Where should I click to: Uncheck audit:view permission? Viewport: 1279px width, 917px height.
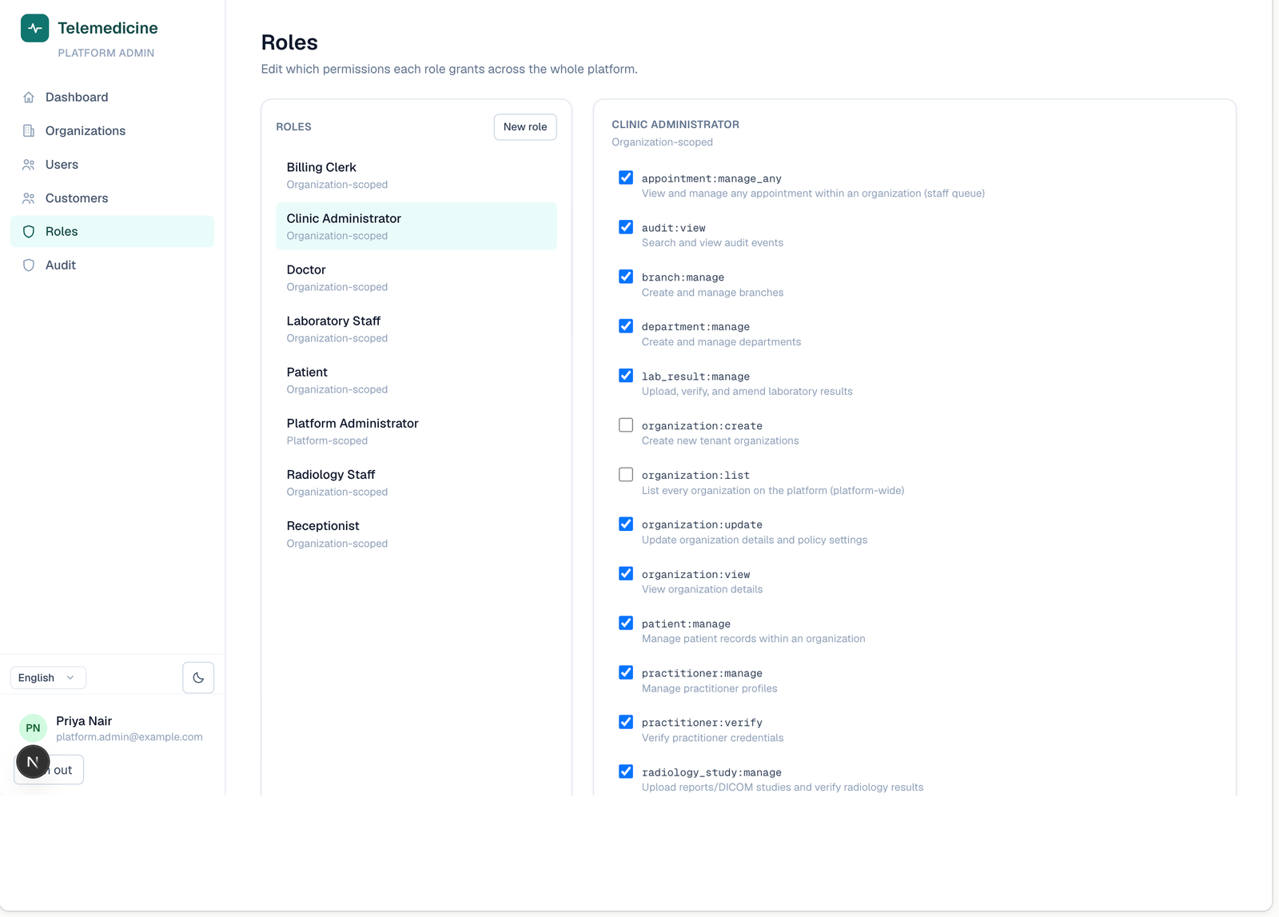coord(626,227)
